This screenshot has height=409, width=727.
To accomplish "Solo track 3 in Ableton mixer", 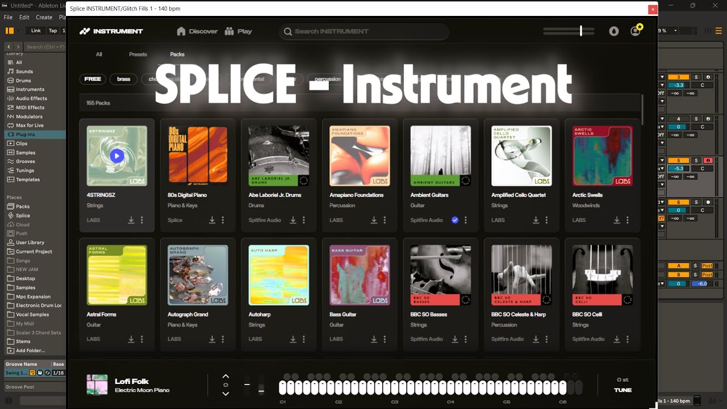I will (696, 77).
